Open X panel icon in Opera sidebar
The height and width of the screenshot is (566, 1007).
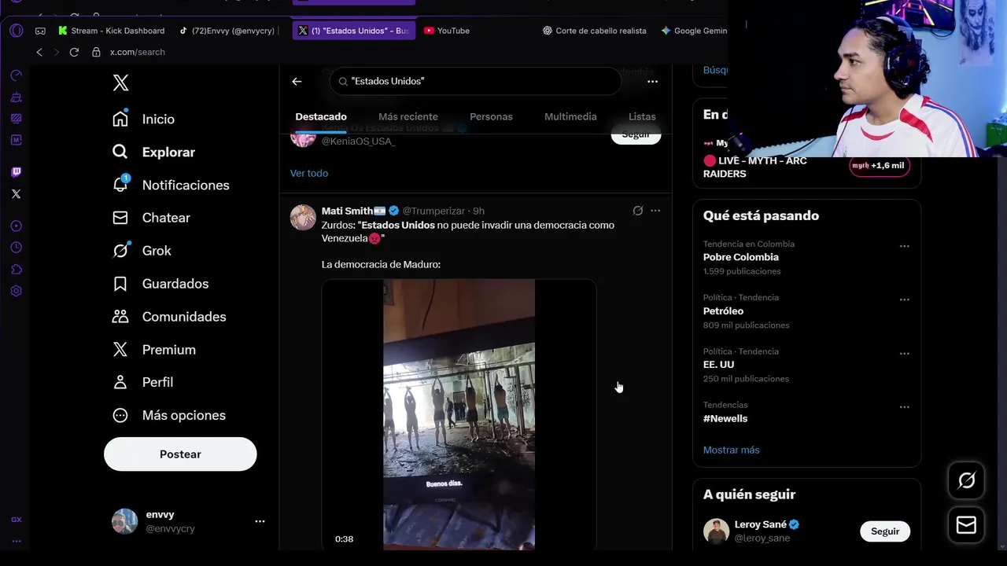point(17,193)
